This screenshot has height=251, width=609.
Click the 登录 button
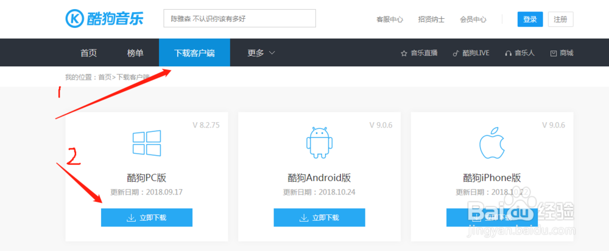[530, 19]
